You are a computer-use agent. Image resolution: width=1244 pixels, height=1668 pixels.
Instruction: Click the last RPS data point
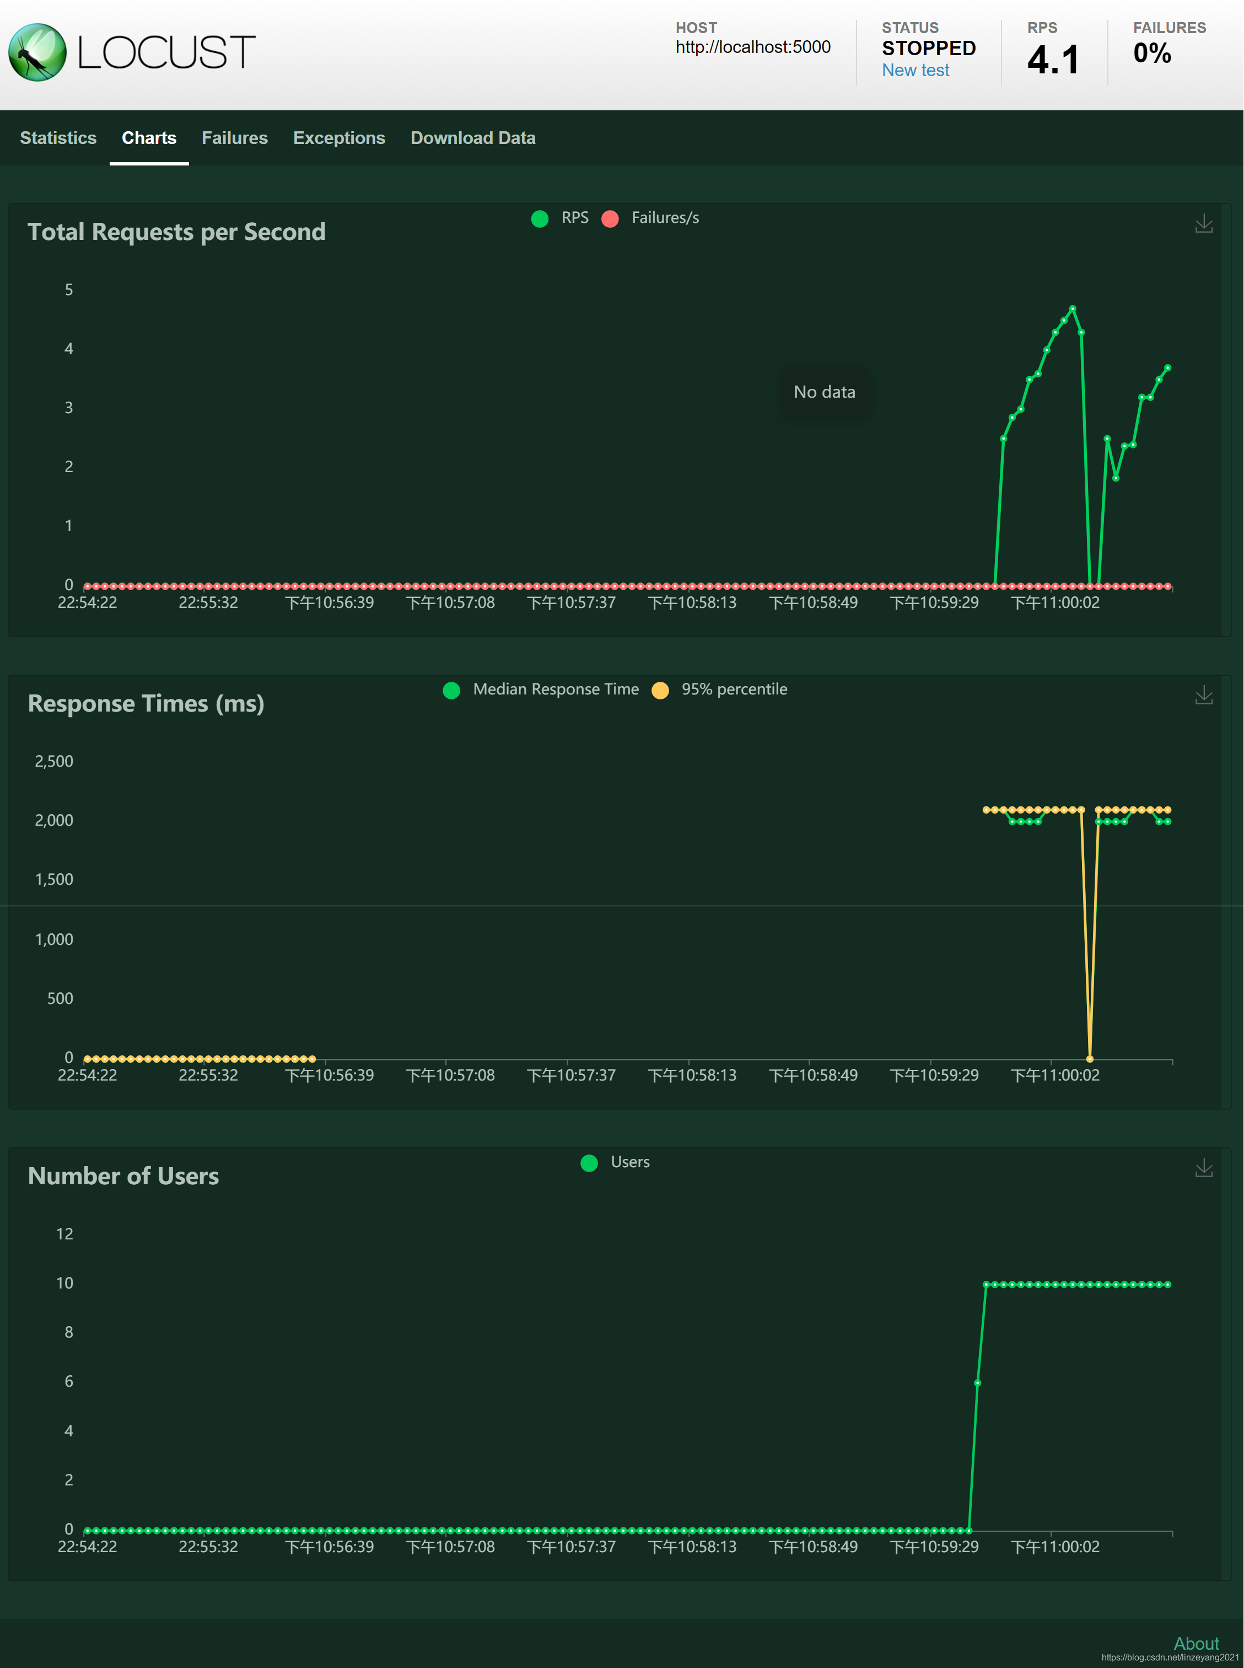(x=1168, y=368)
